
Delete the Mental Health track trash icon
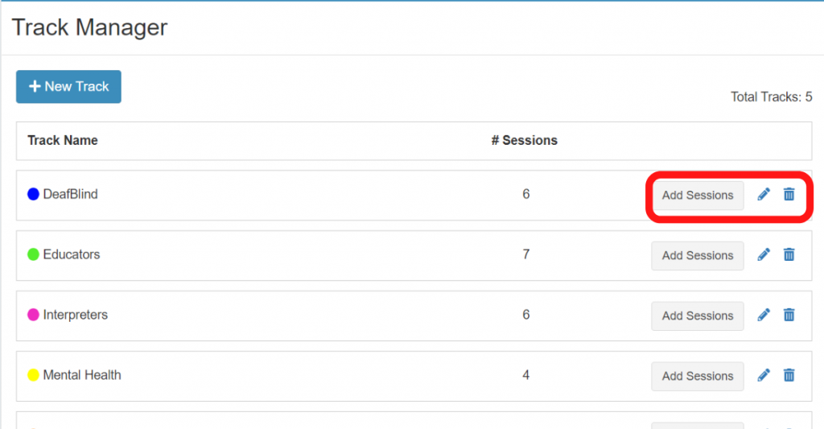789,375
